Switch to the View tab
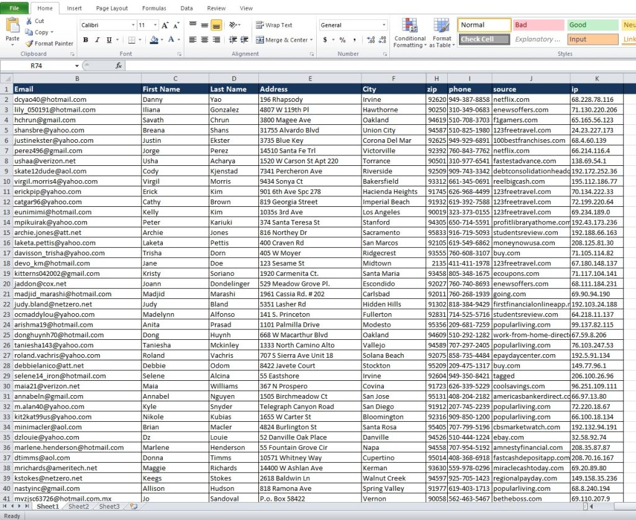Screen dimensions: 636x520 [x=246, y=8]
